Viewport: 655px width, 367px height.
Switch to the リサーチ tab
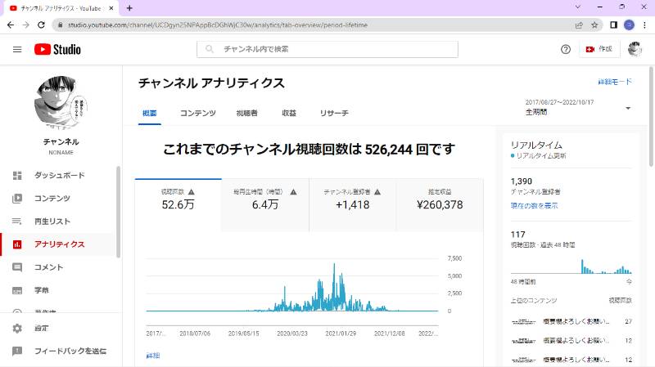coord(334,113)
